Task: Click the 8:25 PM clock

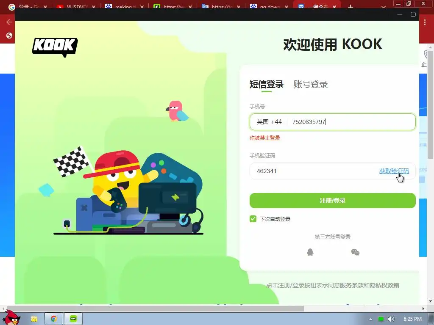Action: 412,319
